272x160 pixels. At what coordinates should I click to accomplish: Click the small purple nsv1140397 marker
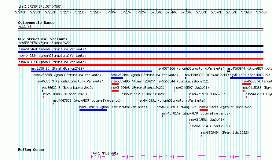click(186, 78)
